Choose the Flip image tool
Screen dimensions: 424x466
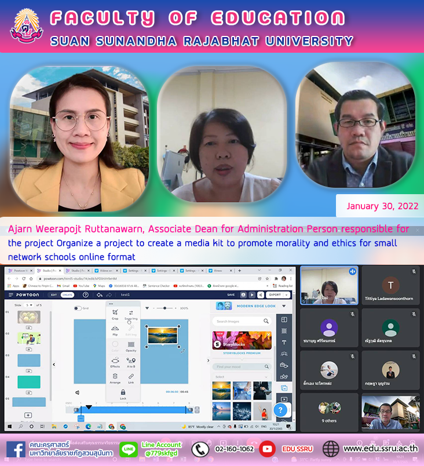point(115,330)
